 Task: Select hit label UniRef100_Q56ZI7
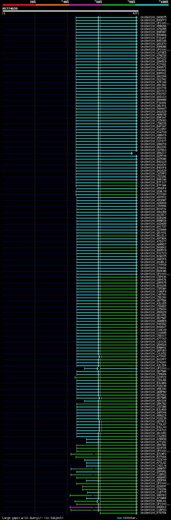coord(153,153)
